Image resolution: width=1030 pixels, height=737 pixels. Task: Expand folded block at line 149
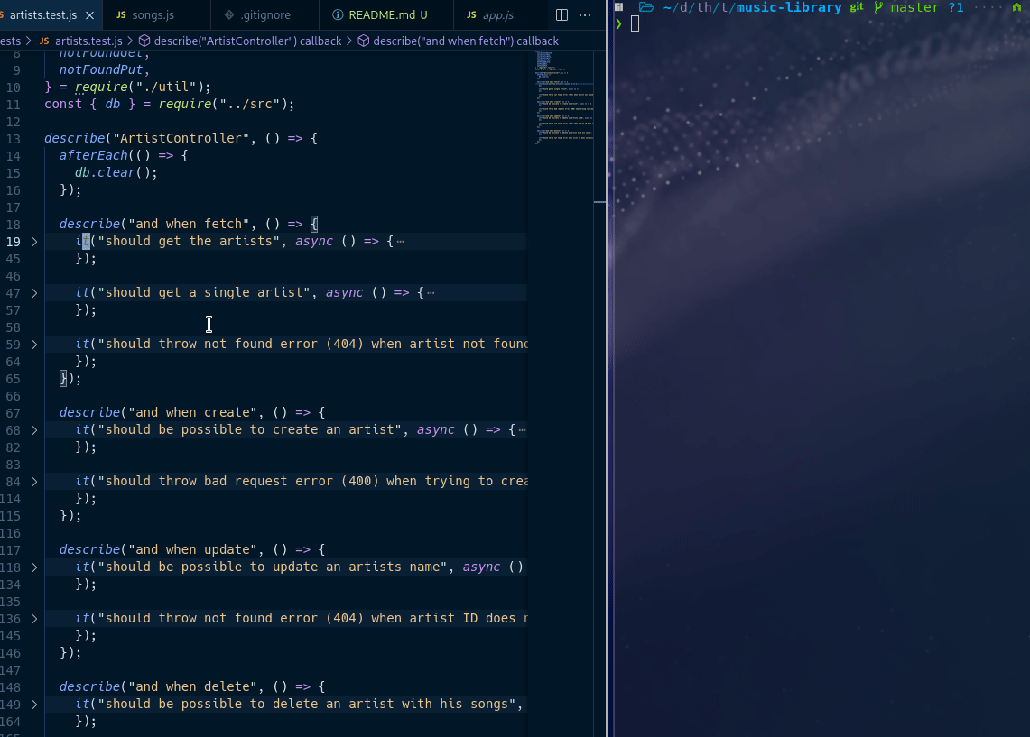35,705
